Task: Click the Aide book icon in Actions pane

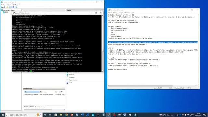Action: (67, 83)
